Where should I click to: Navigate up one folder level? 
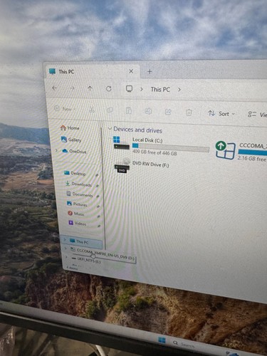point(90,88)
